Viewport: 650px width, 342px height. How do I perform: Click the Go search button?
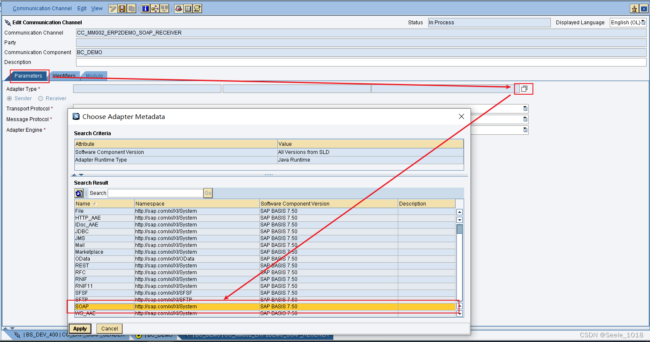208,193
